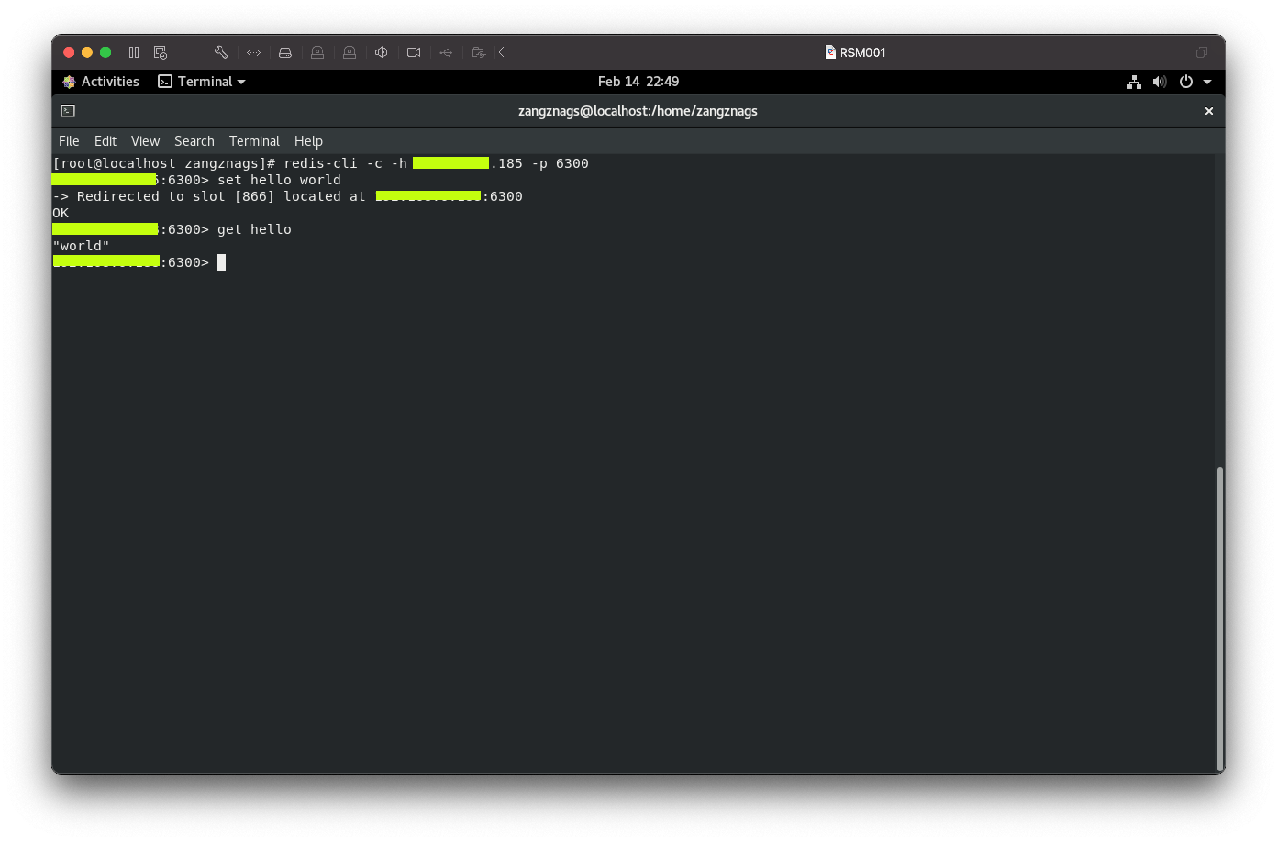
Task: Click the first CD/DVD drive icon
Action: click(x=317, y=53)
